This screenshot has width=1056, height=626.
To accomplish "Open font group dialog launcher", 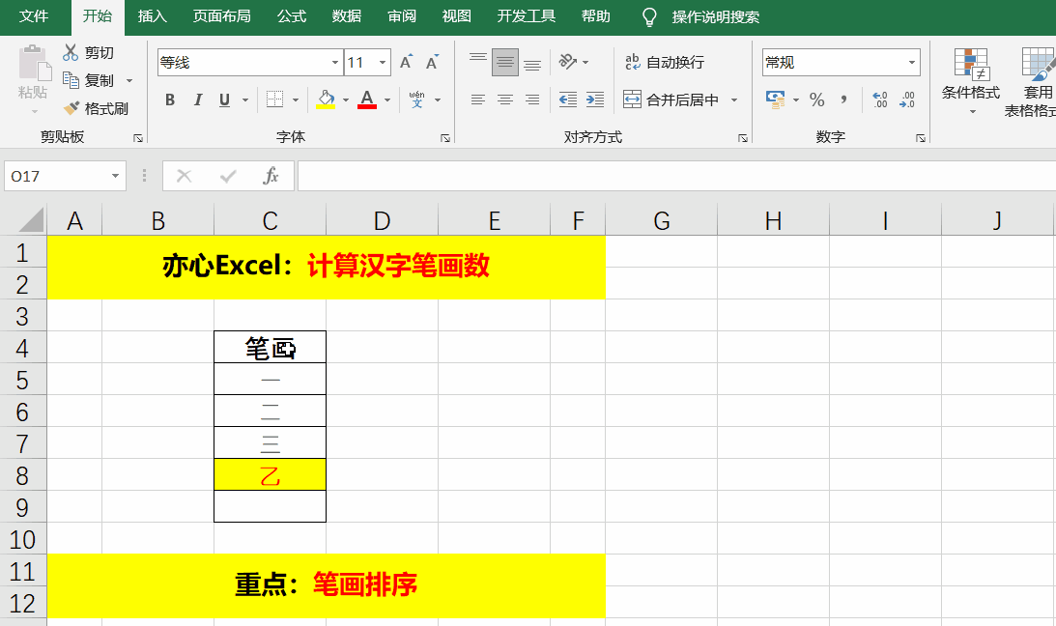I will pyautogui.click(x=445, y=138).
